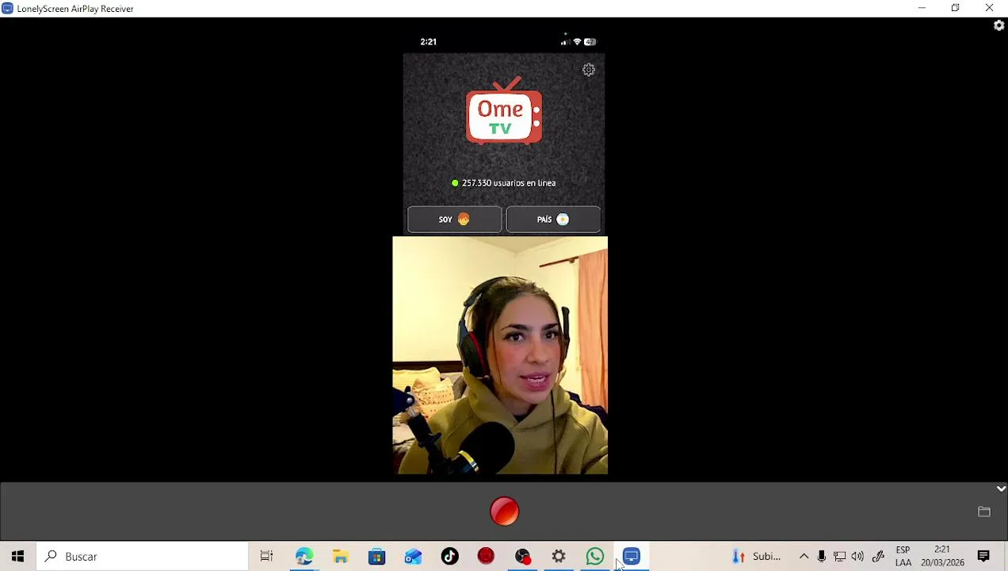Switch the ESP LAA input language
Viewport: 1008px width, 571px height.
pyautogui.click(x=903, y=557)
